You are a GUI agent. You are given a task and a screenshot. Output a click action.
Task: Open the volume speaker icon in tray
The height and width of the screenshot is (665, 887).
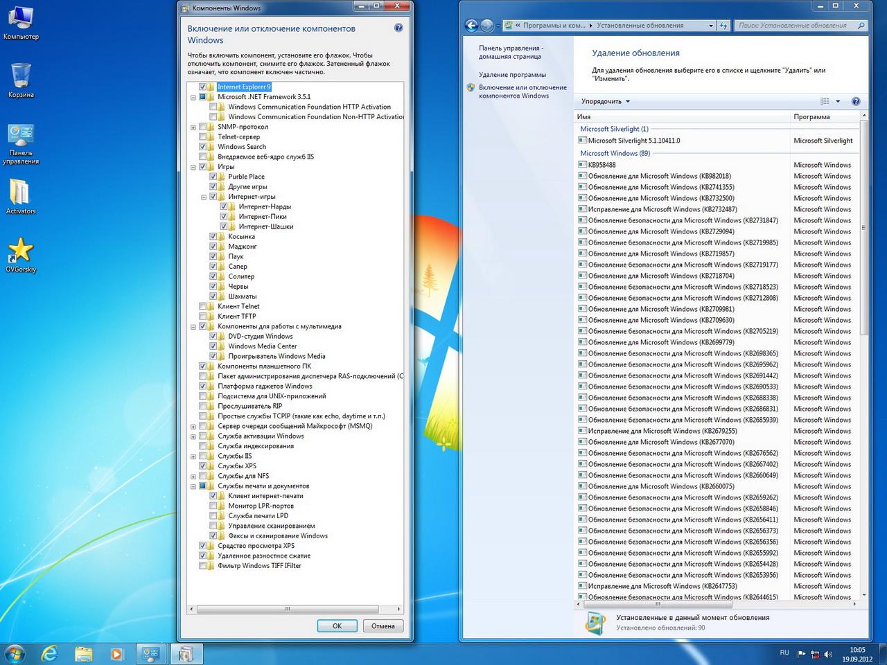pyautogui.click(x=829, y=654)
